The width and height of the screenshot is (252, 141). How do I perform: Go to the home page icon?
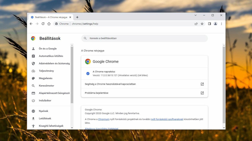click(49, 24)
